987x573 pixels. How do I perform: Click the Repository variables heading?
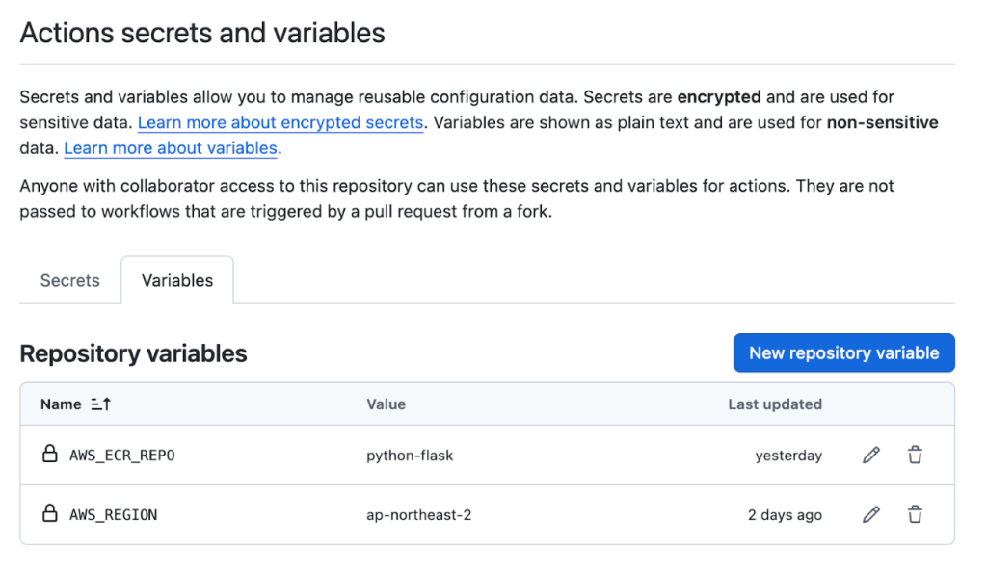(133, 353)
